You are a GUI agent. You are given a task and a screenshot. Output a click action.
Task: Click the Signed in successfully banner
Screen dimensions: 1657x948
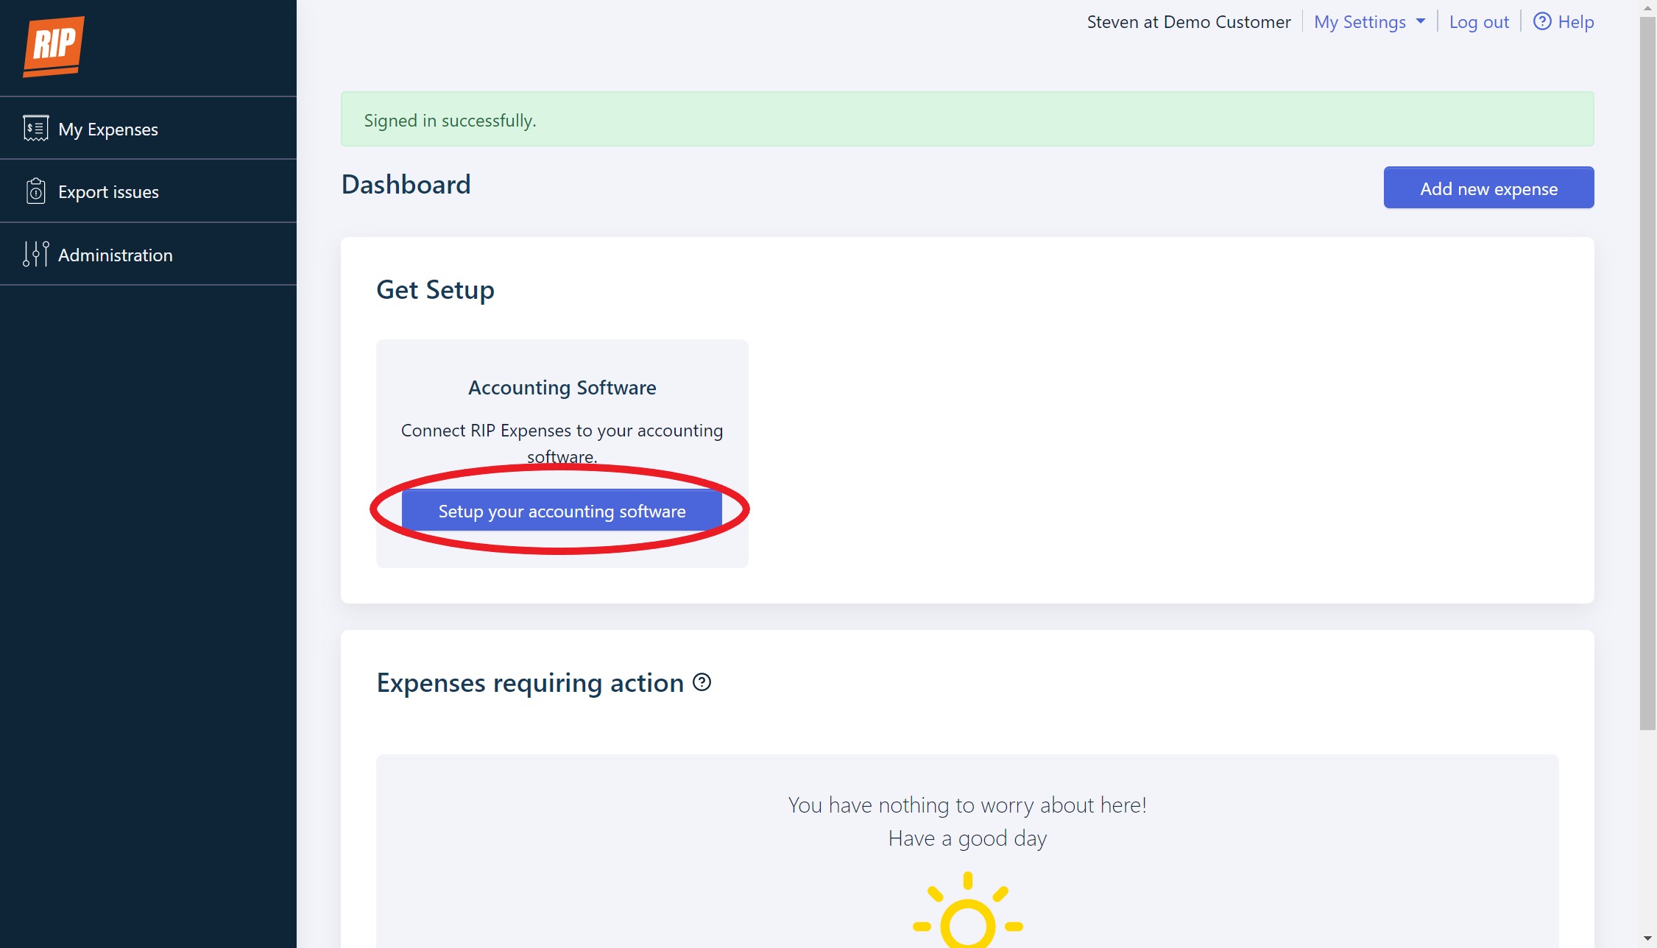coord(967,119)
